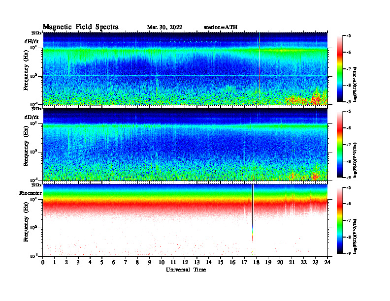Click the white vertical spike in dH/dt panel
Screen dimensions: 390x301
pos(259,68)
